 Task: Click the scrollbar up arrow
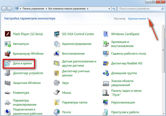point(164,26)
